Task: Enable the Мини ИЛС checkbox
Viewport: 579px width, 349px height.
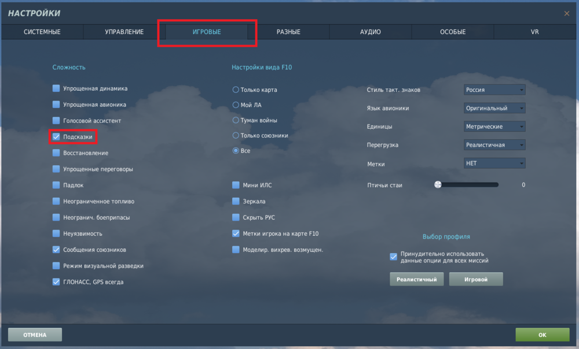Action: pyautogui.click(x=236, y=185)
